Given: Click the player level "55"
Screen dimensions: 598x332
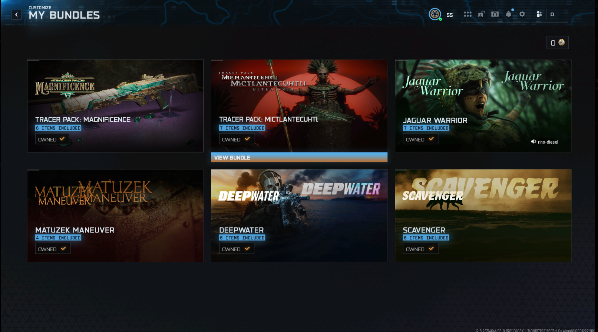Looking at the screenshot, I should coord(450,15).
